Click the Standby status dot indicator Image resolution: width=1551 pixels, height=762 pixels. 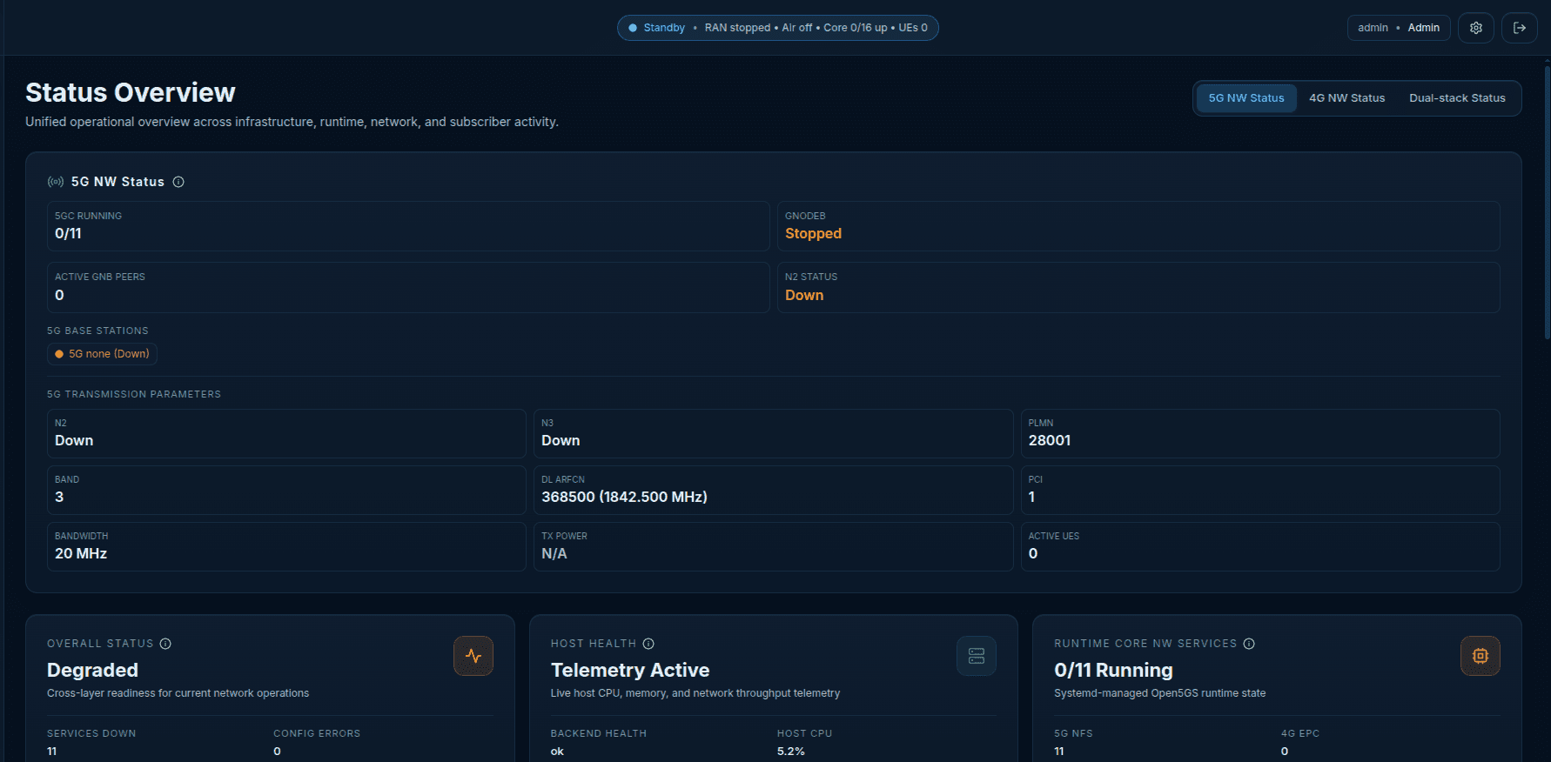(x=633, y=28)
